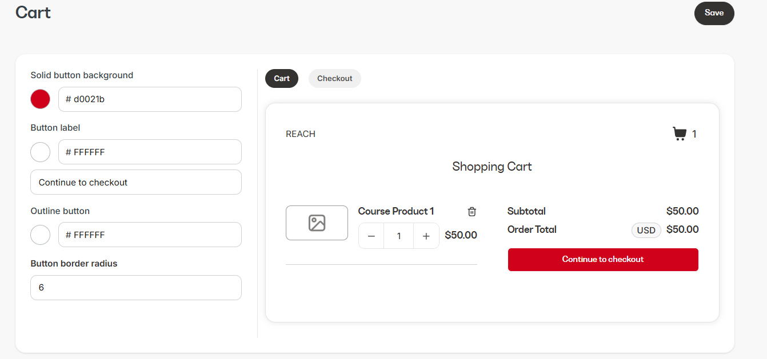Click the shopping cart icon in preview header
This screenshot has height=359, width=767.
tap(679, 134)
